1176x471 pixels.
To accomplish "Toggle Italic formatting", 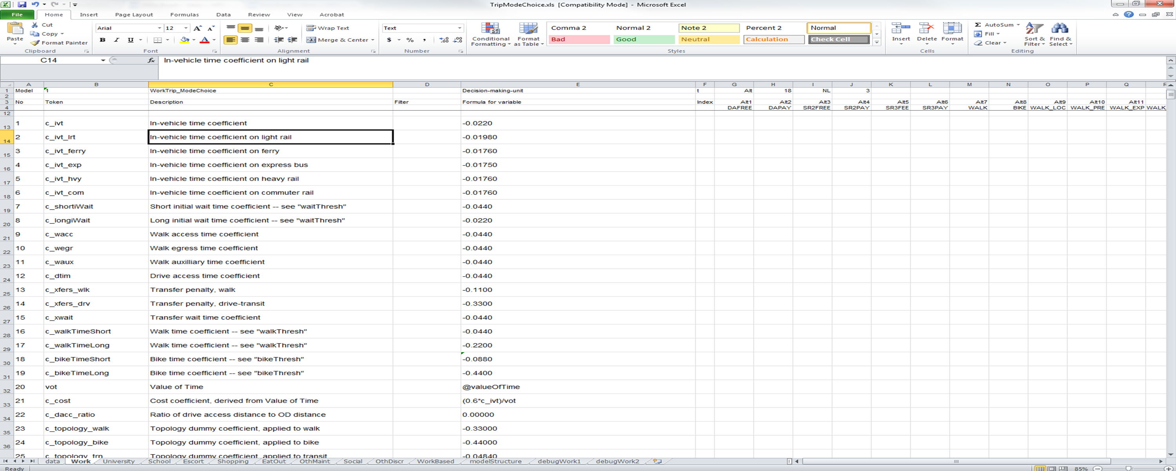I will pyautogui.click(x=116, y=40).
